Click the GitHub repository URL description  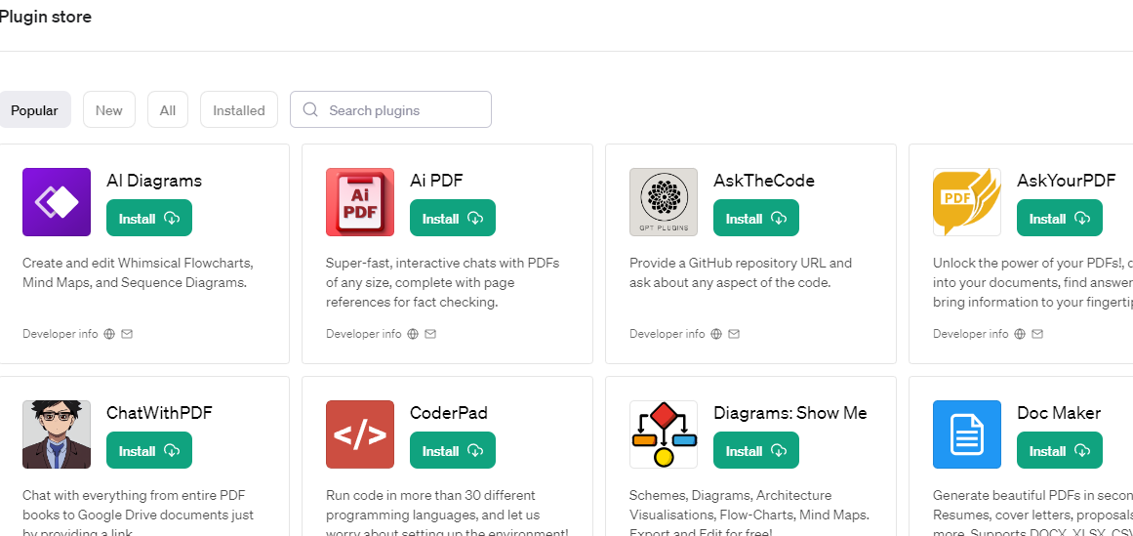741,272
